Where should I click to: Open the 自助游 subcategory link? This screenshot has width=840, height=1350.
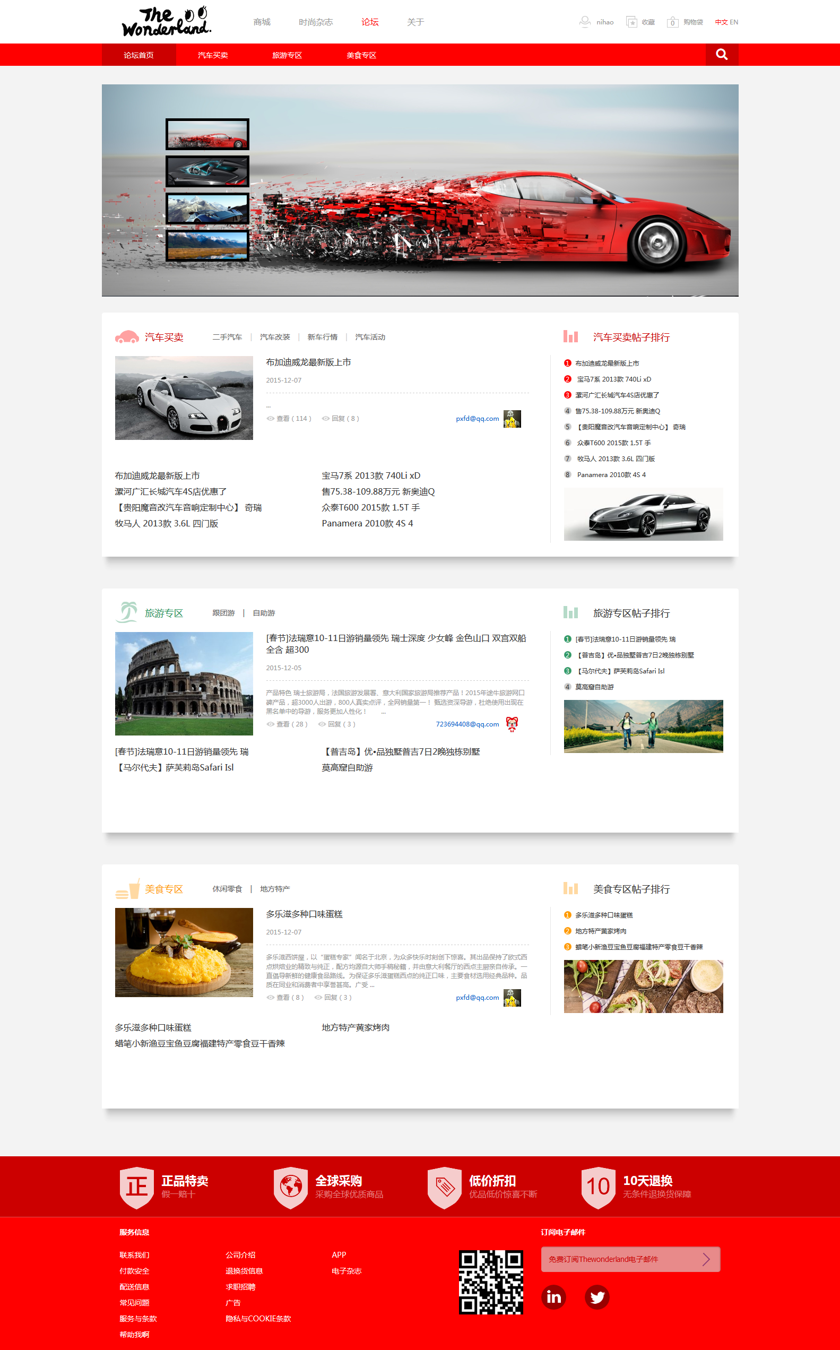coord(264,613)
